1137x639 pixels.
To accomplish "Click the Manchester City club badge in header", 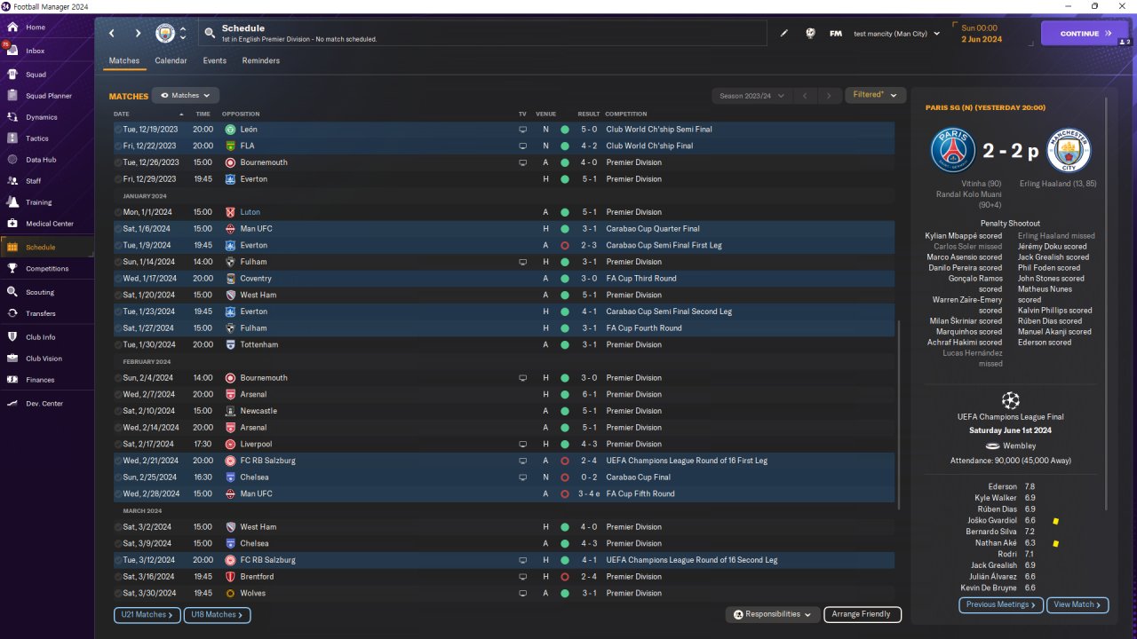I will point(165,34).
